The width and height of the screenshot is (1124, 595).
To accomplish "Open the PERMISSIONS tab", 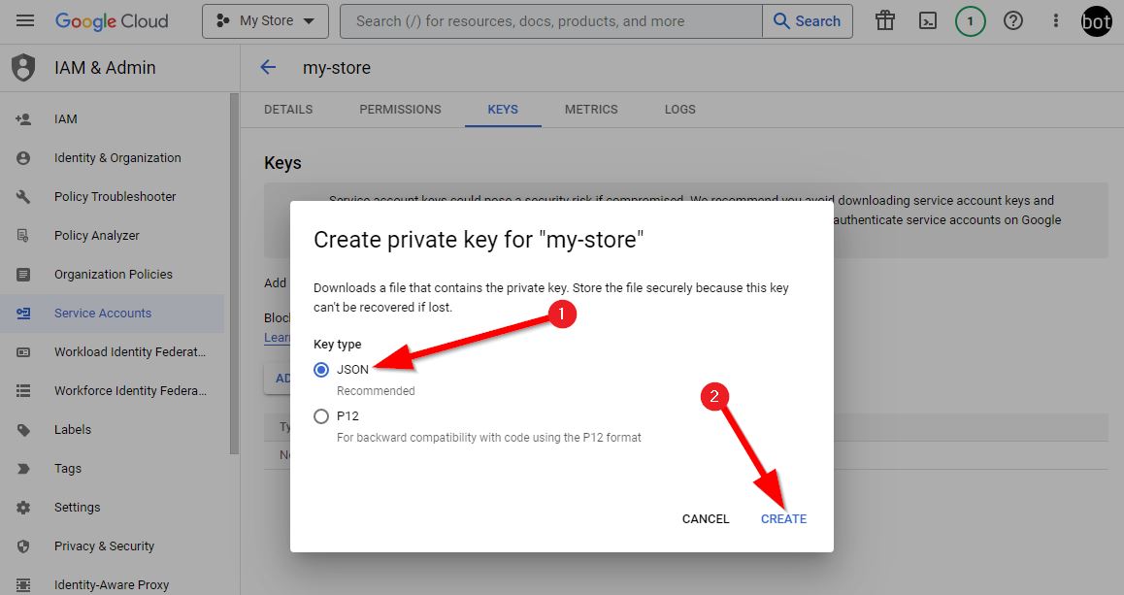I will [400, 110].
